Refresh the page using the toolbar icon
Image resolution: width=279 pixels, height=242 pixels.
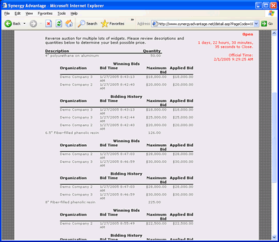coord(59,24)
